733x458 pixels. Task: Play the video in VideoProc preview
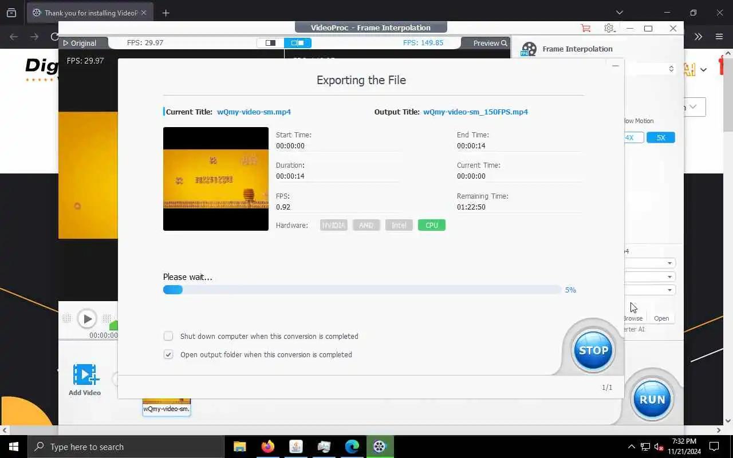pyautogui.click(x=87, y=319)
